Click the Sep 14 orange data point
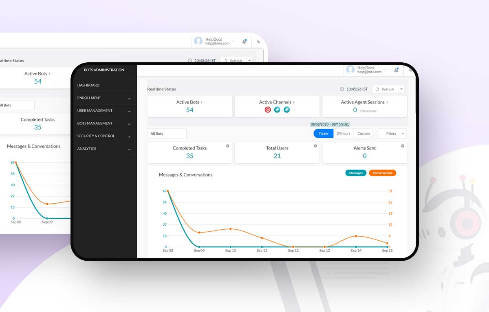The image size is (489, 312). pos(356,236)
